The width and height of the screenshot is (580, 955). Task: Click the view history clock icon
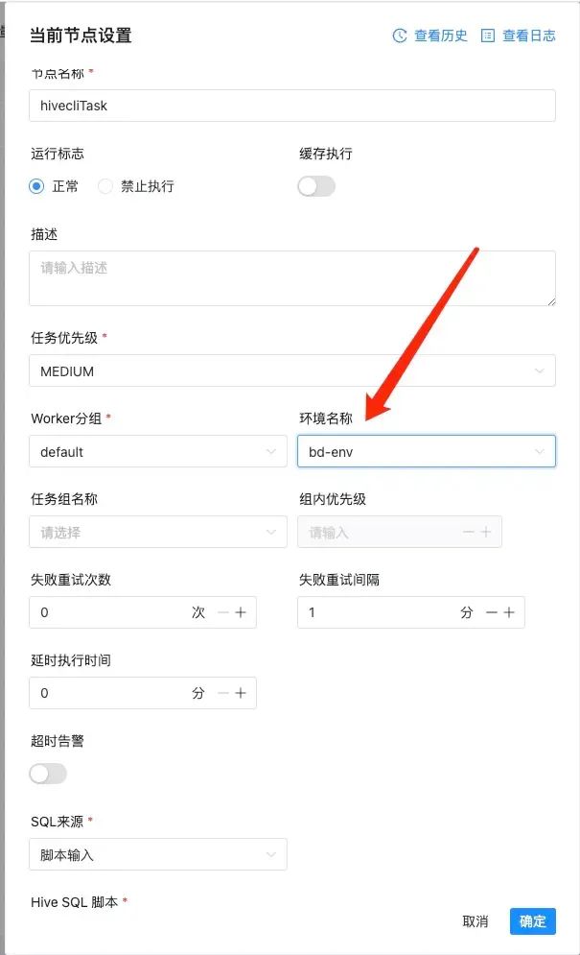point(399,36)
